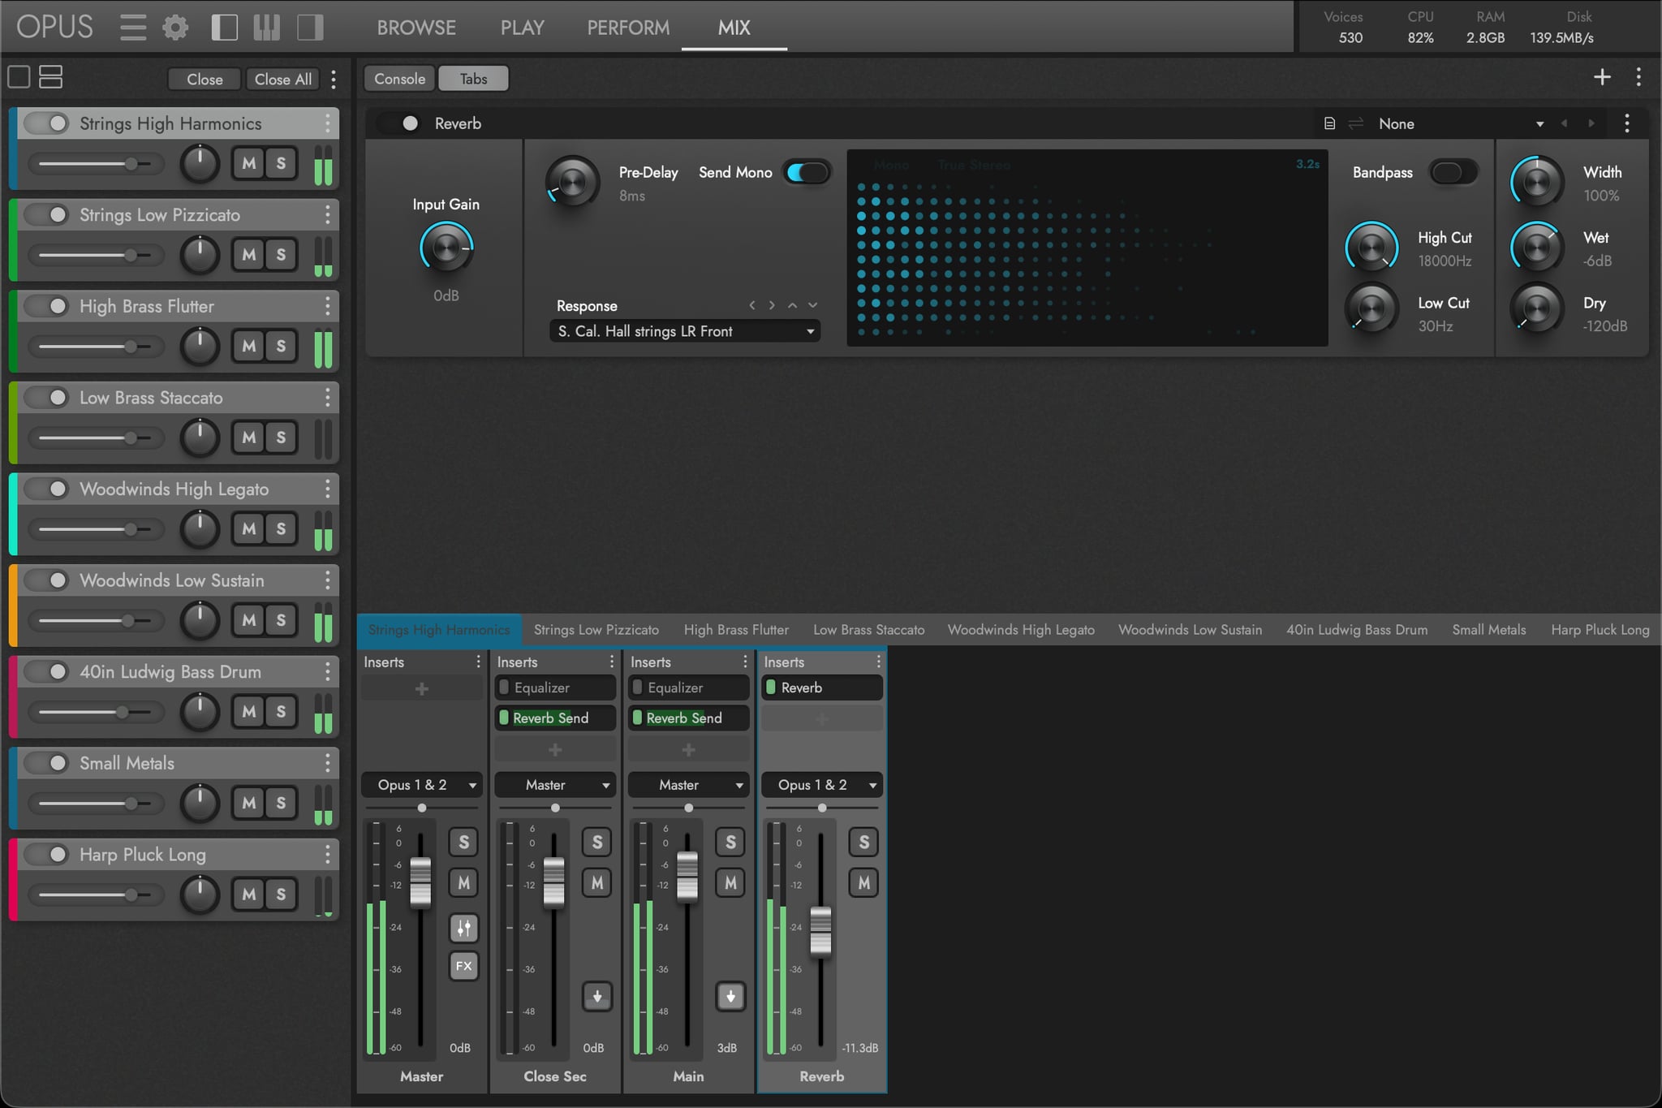Open the FX button on Master channel
The width and height of the screenshot is (1662, 1108).
(463, 966)
